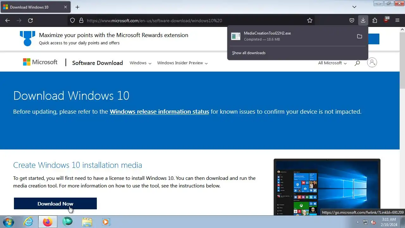The width and height of the screenshot is (405, 228).
Task: Go back to the previous page
Action: pos(8,21)
